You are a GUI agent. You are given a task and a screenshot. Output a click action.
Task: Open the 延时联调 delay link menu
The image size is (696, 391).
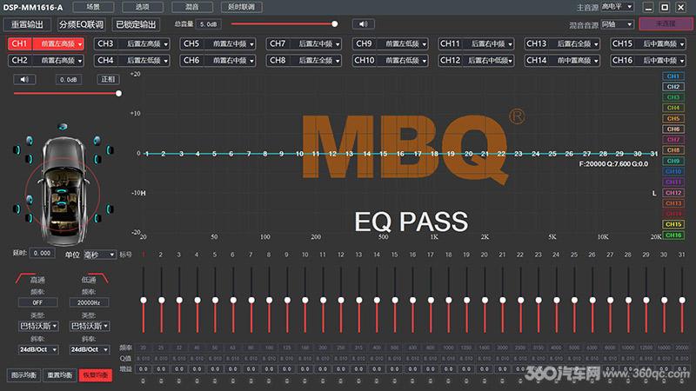pyautogui.click(x=242, y=7)
